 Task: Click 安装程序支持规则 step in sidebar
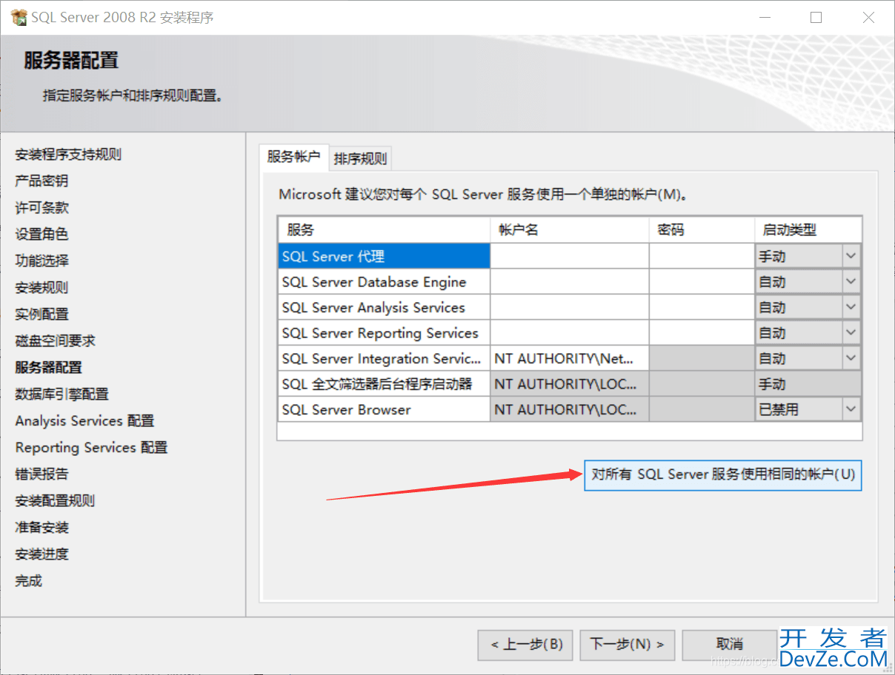[x=68, y=155]
